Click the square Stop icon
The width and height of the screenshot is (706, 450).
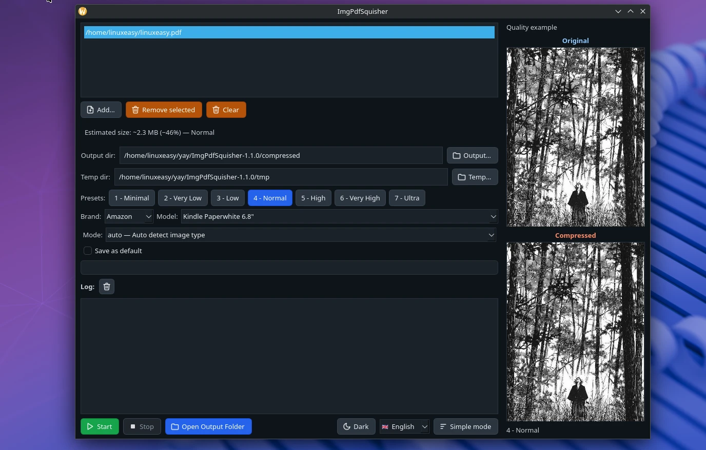pos(133,426)
